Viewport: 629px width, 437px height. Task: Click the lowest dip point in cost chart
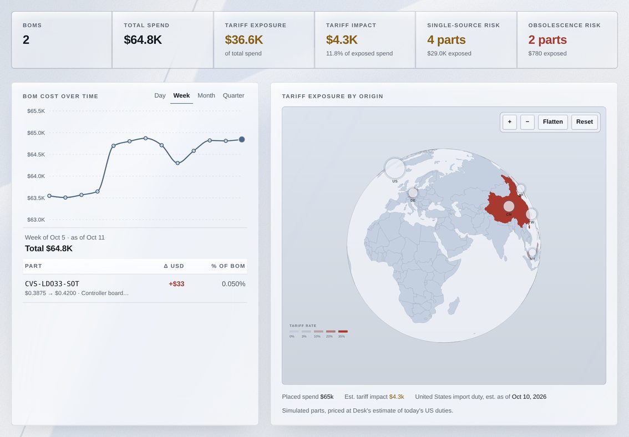coord(65,197)
